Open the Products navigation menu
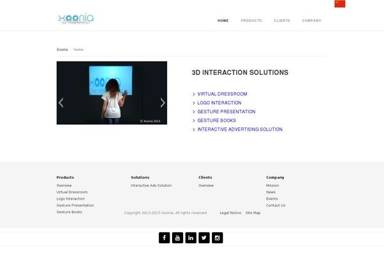The height and width of the screenshot is (256, 384). pyautogui.click(x=252, y=20)
